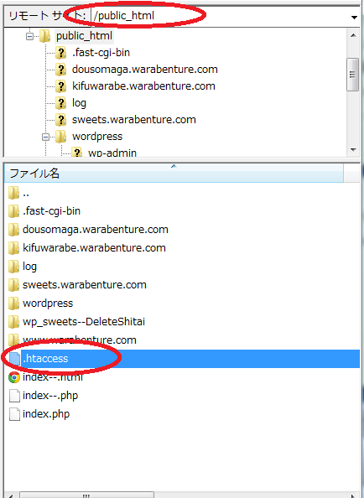The height and width of the screenshot is (498, 364).
Task: Click the file icon of index.php
Action: [x=14, y=414]
